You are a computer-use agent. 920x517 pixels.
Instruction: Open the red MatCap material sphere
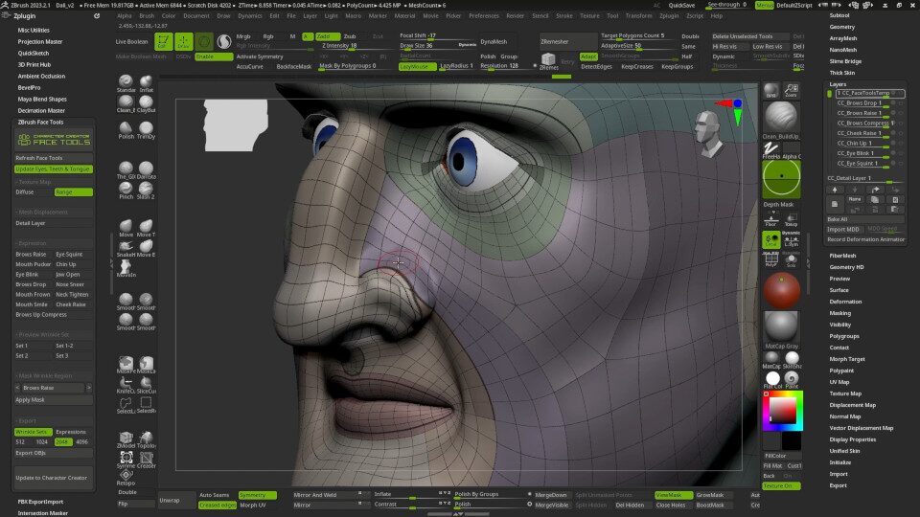(781, 290)
